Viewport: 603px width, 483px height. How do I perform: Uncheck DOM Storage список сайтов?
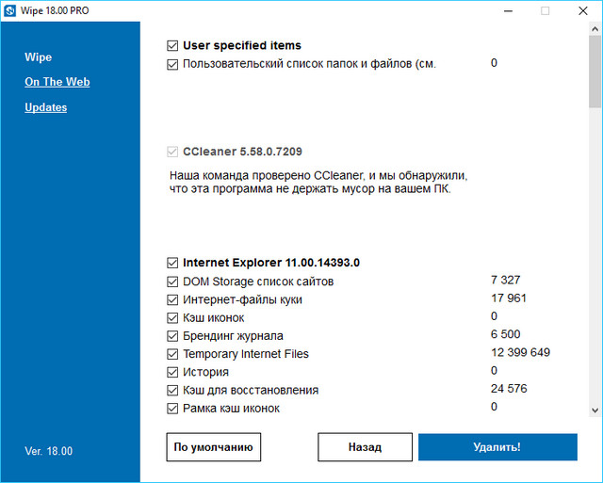[x=171, y=282]
